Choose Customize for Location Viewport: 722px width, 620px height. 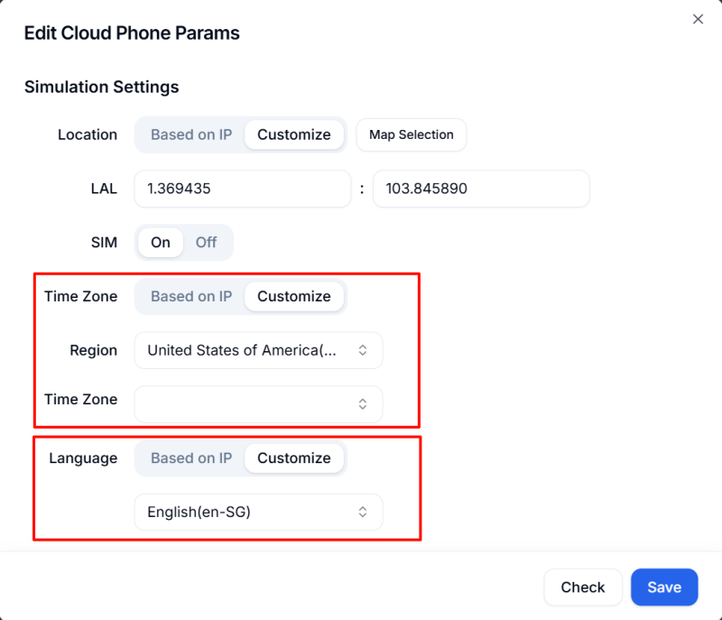pos(294,134)
